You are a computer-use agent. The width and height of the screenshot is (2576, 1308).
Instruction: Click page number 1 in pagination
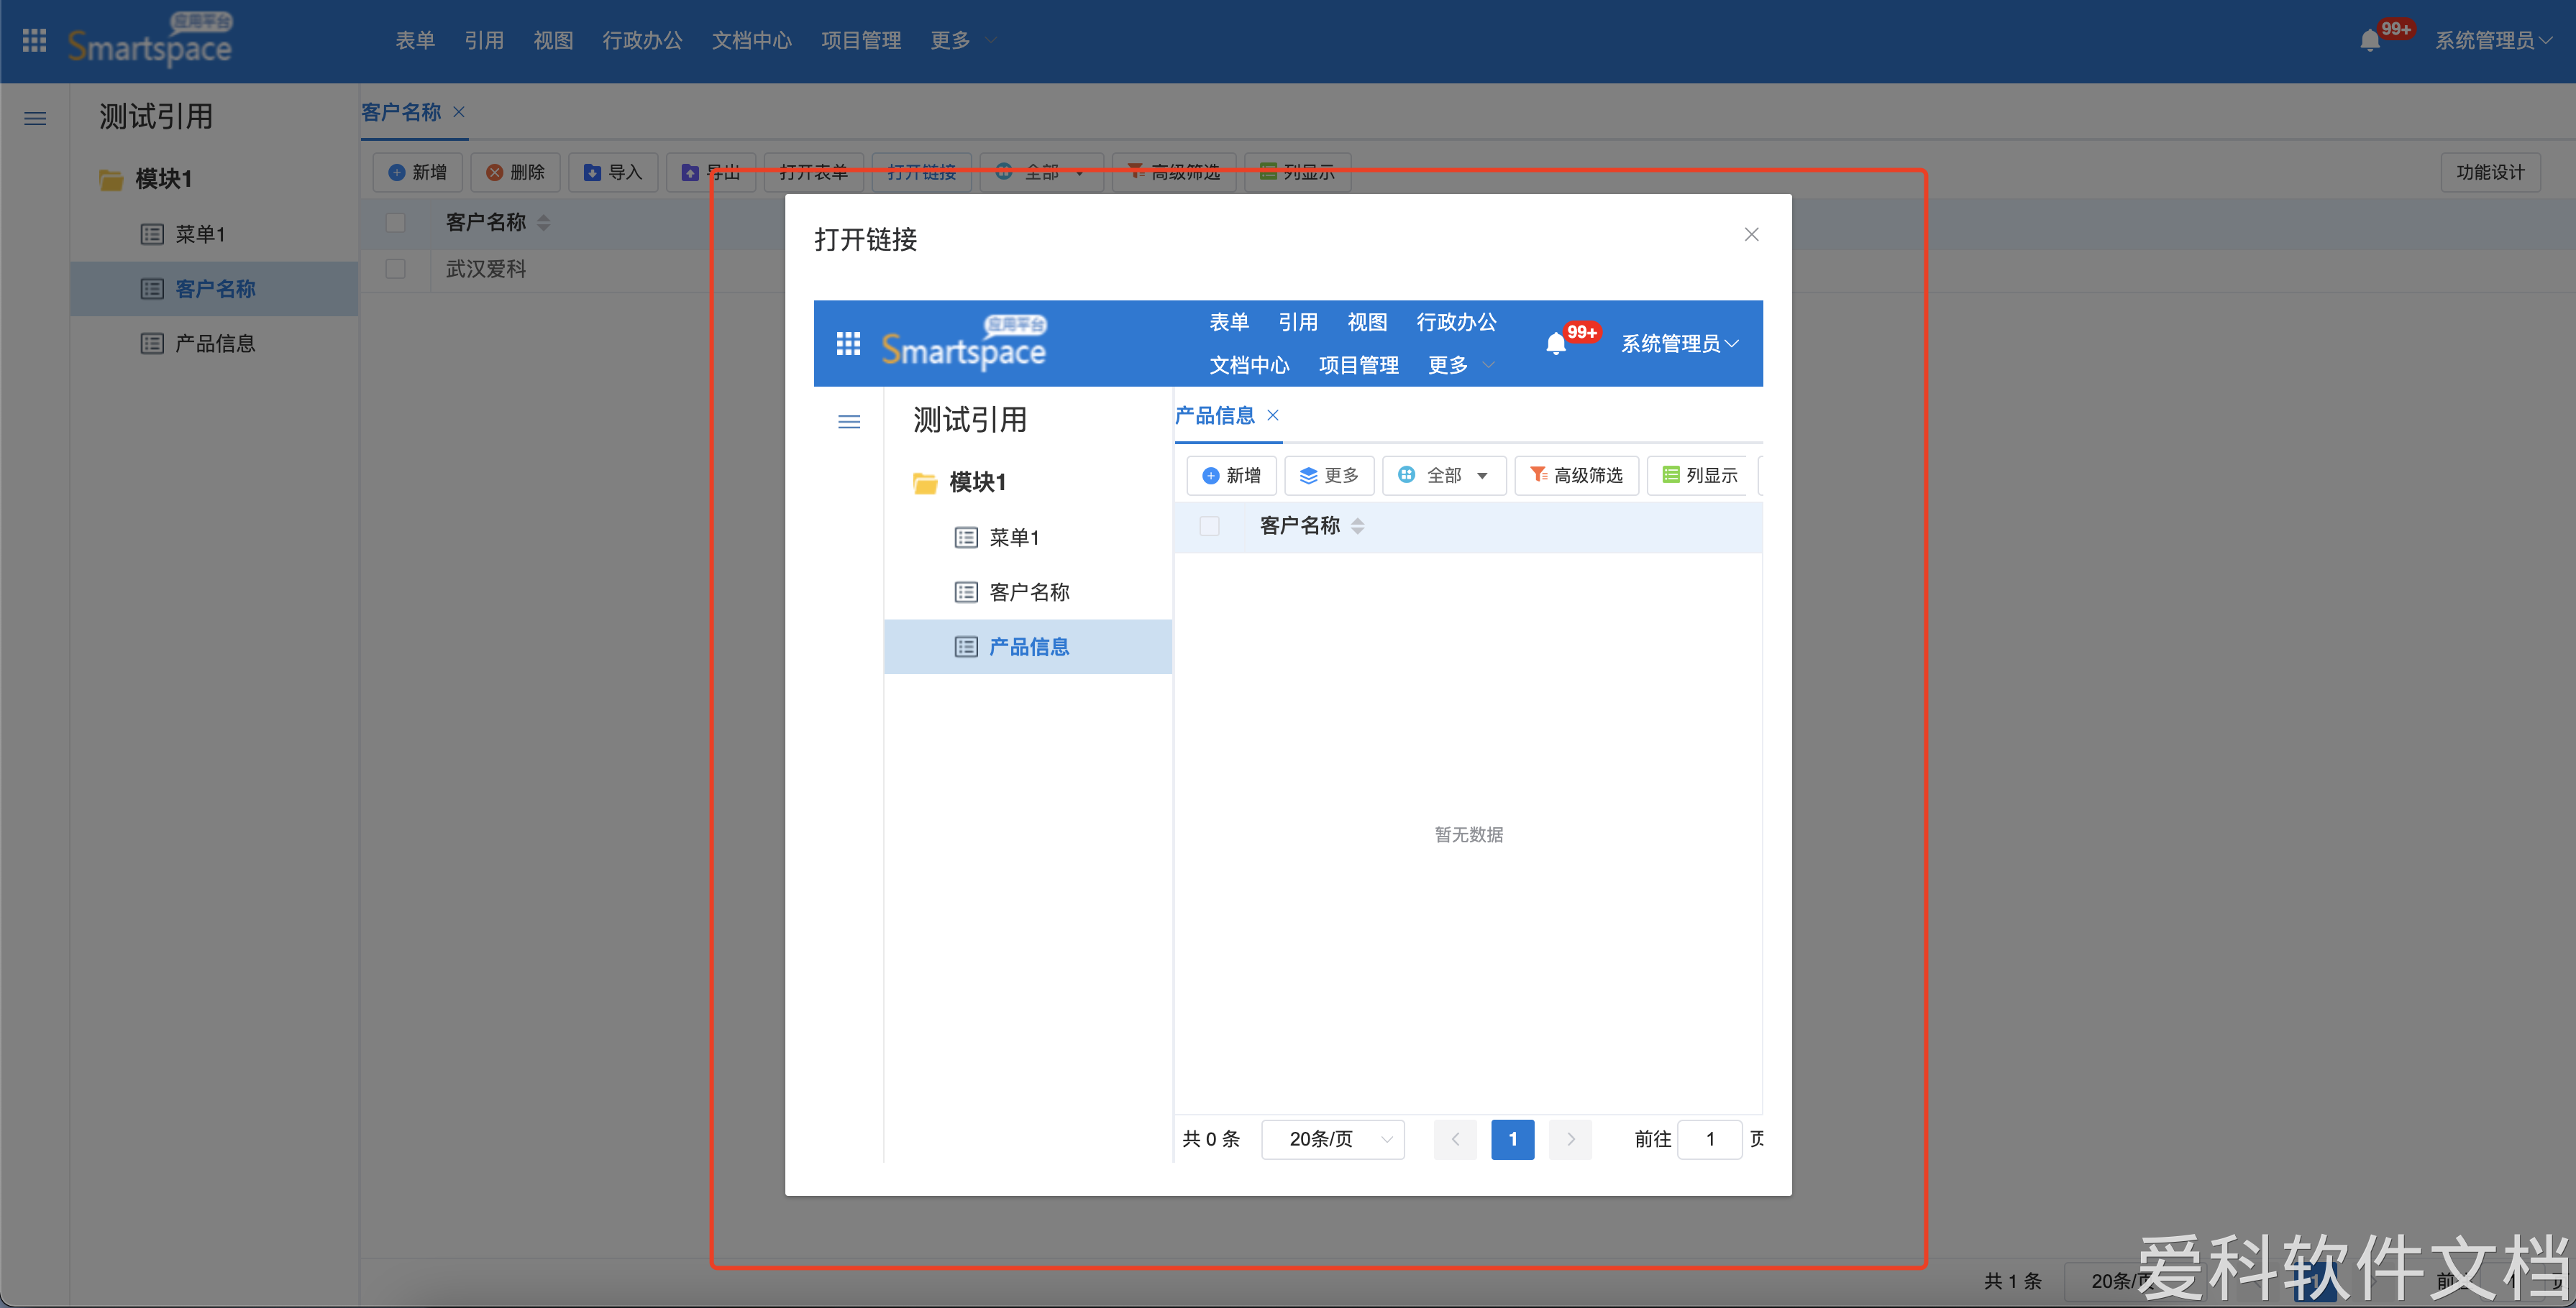(1512, 1139)
